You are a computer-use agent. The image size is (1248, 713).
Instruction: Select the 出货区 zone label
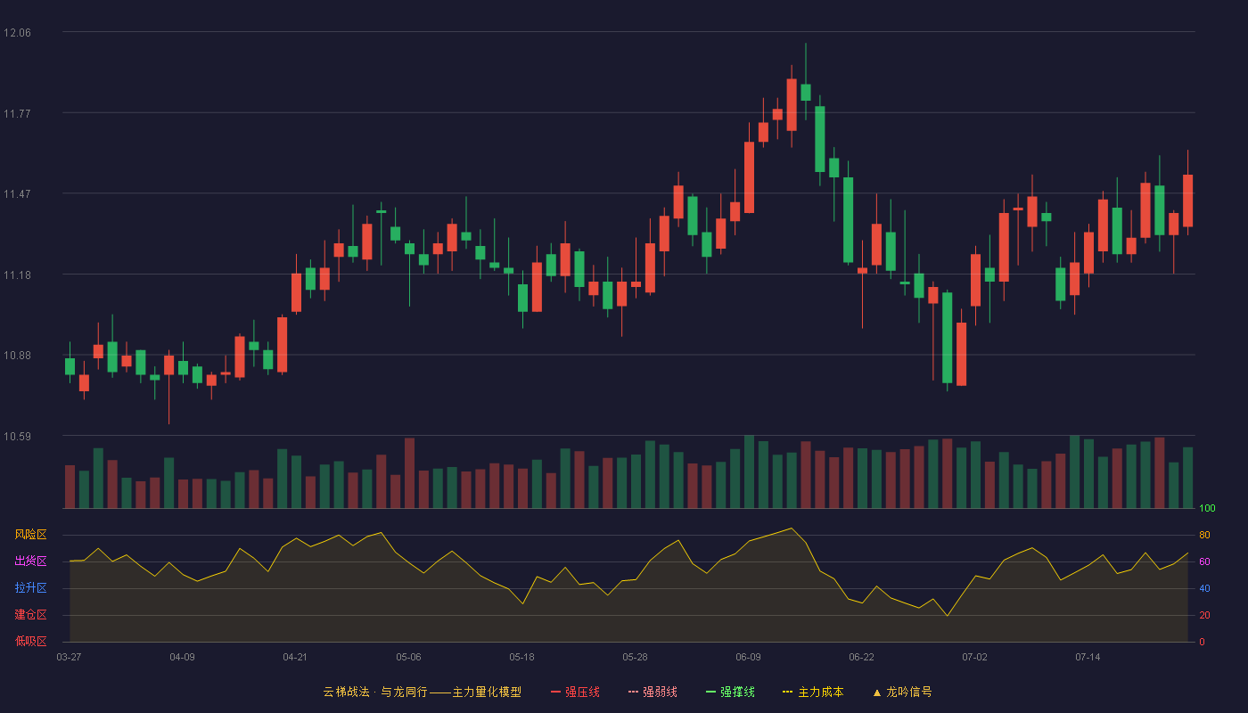click(x=30, y=561)
